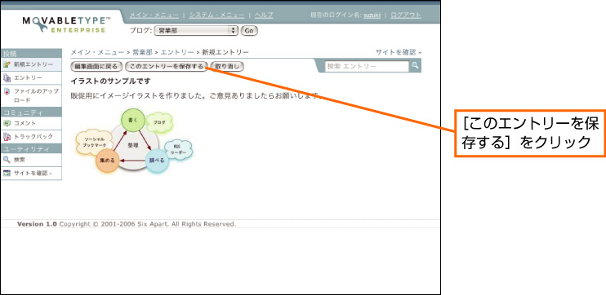Click the entry illustration diagram image
Screen dimensions: 606x295
pos(133,140)
